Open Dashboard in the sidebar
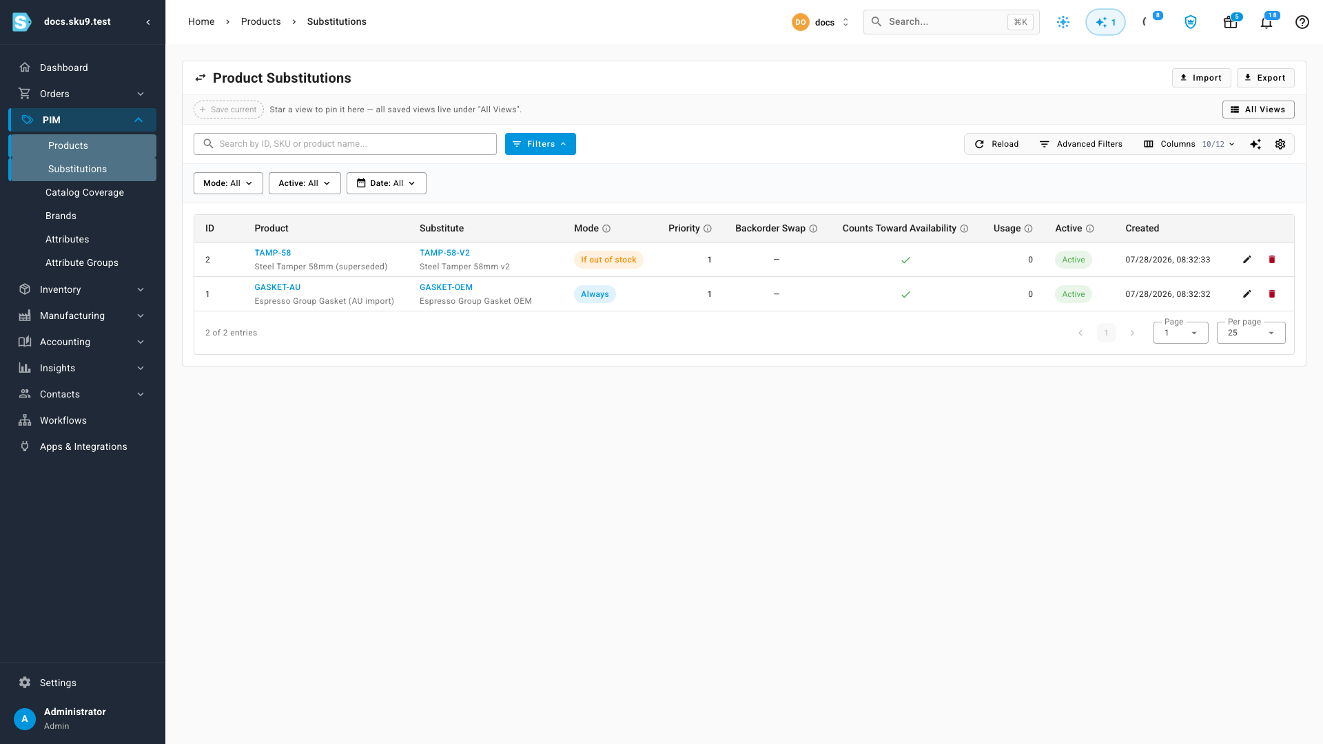 point(83,68)
